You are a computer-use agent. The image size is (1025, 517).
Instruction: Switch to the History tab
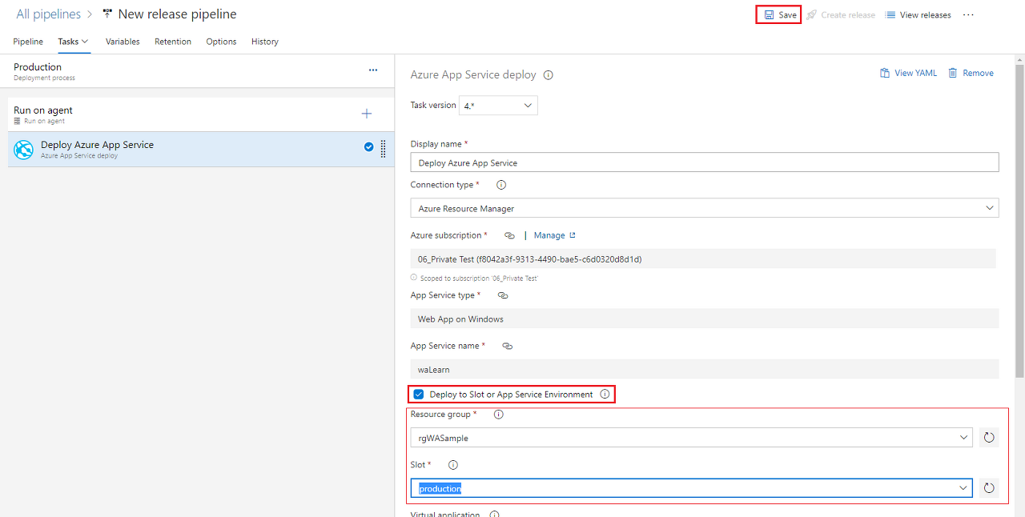265,42
